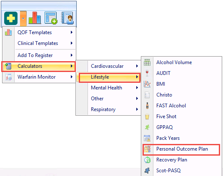Click the GPPAQ running figure icon
This screenshot has height=176, width=223.
[x=147, y=127]
